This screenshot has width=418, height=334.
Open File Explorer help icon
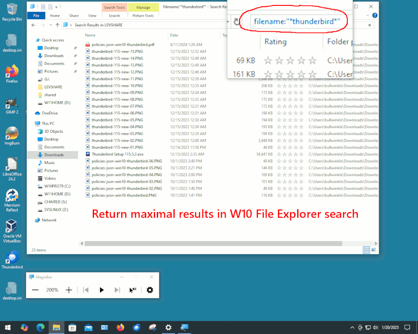(375, 15)
